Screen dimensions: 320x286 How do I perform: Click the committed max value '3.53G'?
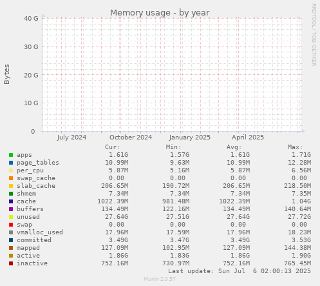[301, 240]
